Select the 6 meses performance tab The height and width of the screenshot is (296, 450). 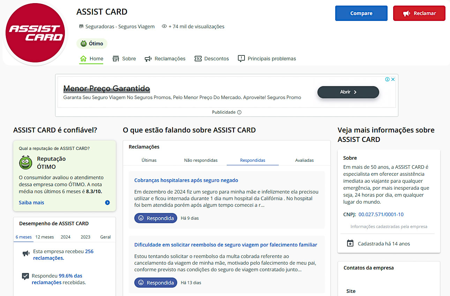click(24, 237)
